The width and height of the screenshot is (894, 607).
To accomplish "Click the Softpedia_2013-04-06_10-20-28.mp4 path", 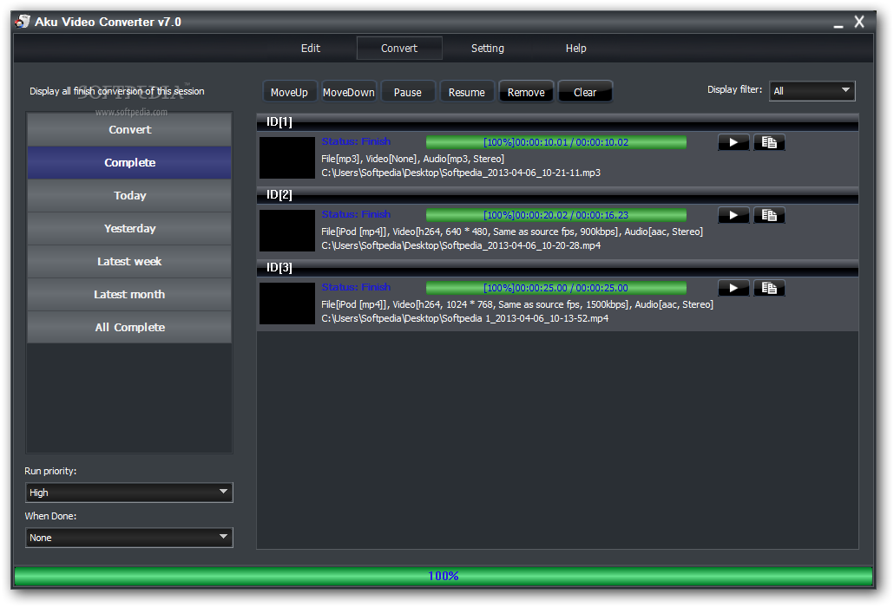I will tap(461, 245).
